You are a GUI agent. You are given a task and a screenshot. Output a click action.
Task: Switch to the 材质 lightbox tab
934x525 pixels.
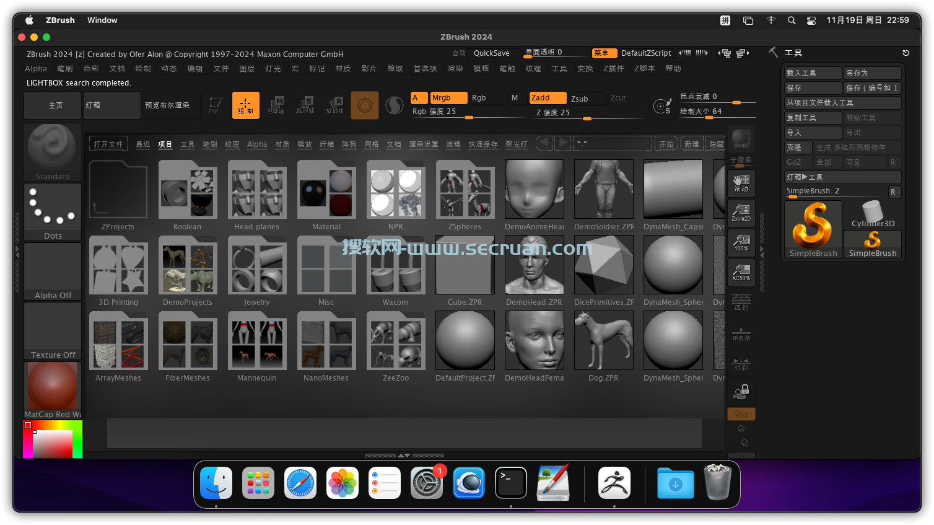coord(282,144)
